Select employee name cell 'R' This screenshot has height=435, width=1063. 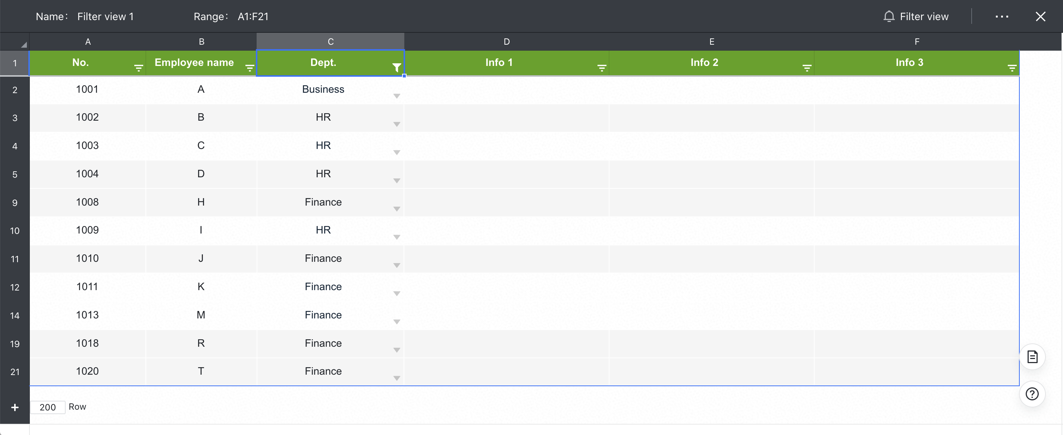tap(201, 343)
